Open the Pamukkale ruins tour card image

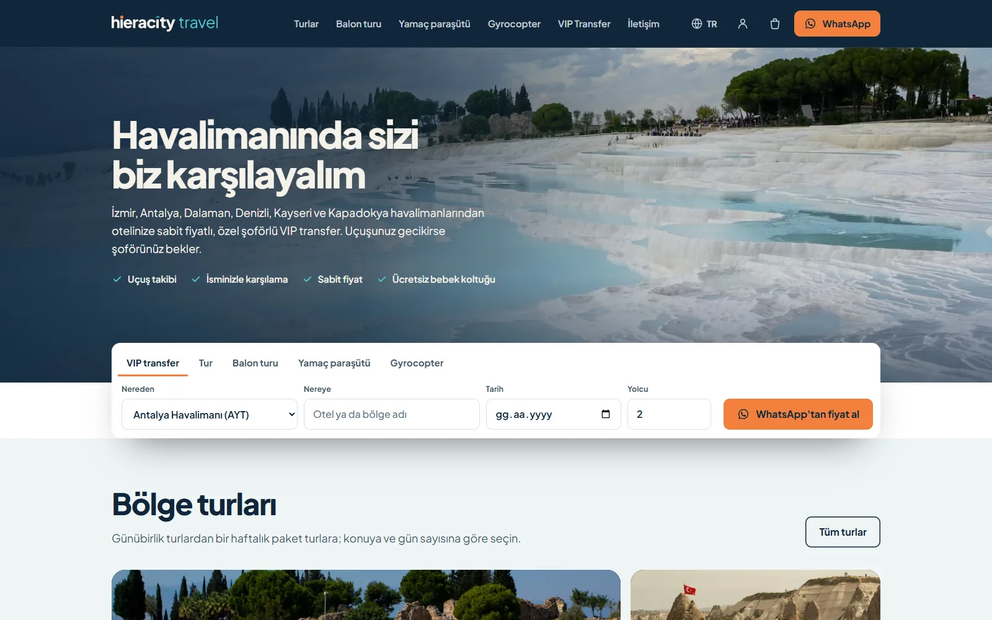pos(366,595)
